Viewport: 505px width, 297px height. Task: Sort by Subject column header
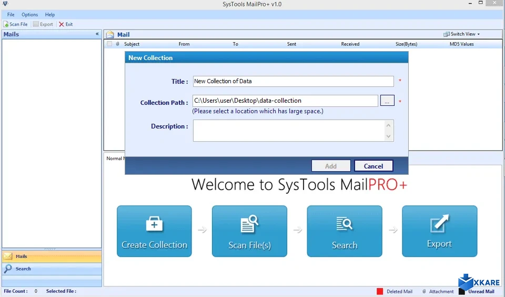coord(132,44)
